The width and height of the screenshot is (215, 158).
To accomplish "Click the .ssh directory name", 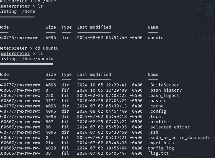I will point(153,132).
